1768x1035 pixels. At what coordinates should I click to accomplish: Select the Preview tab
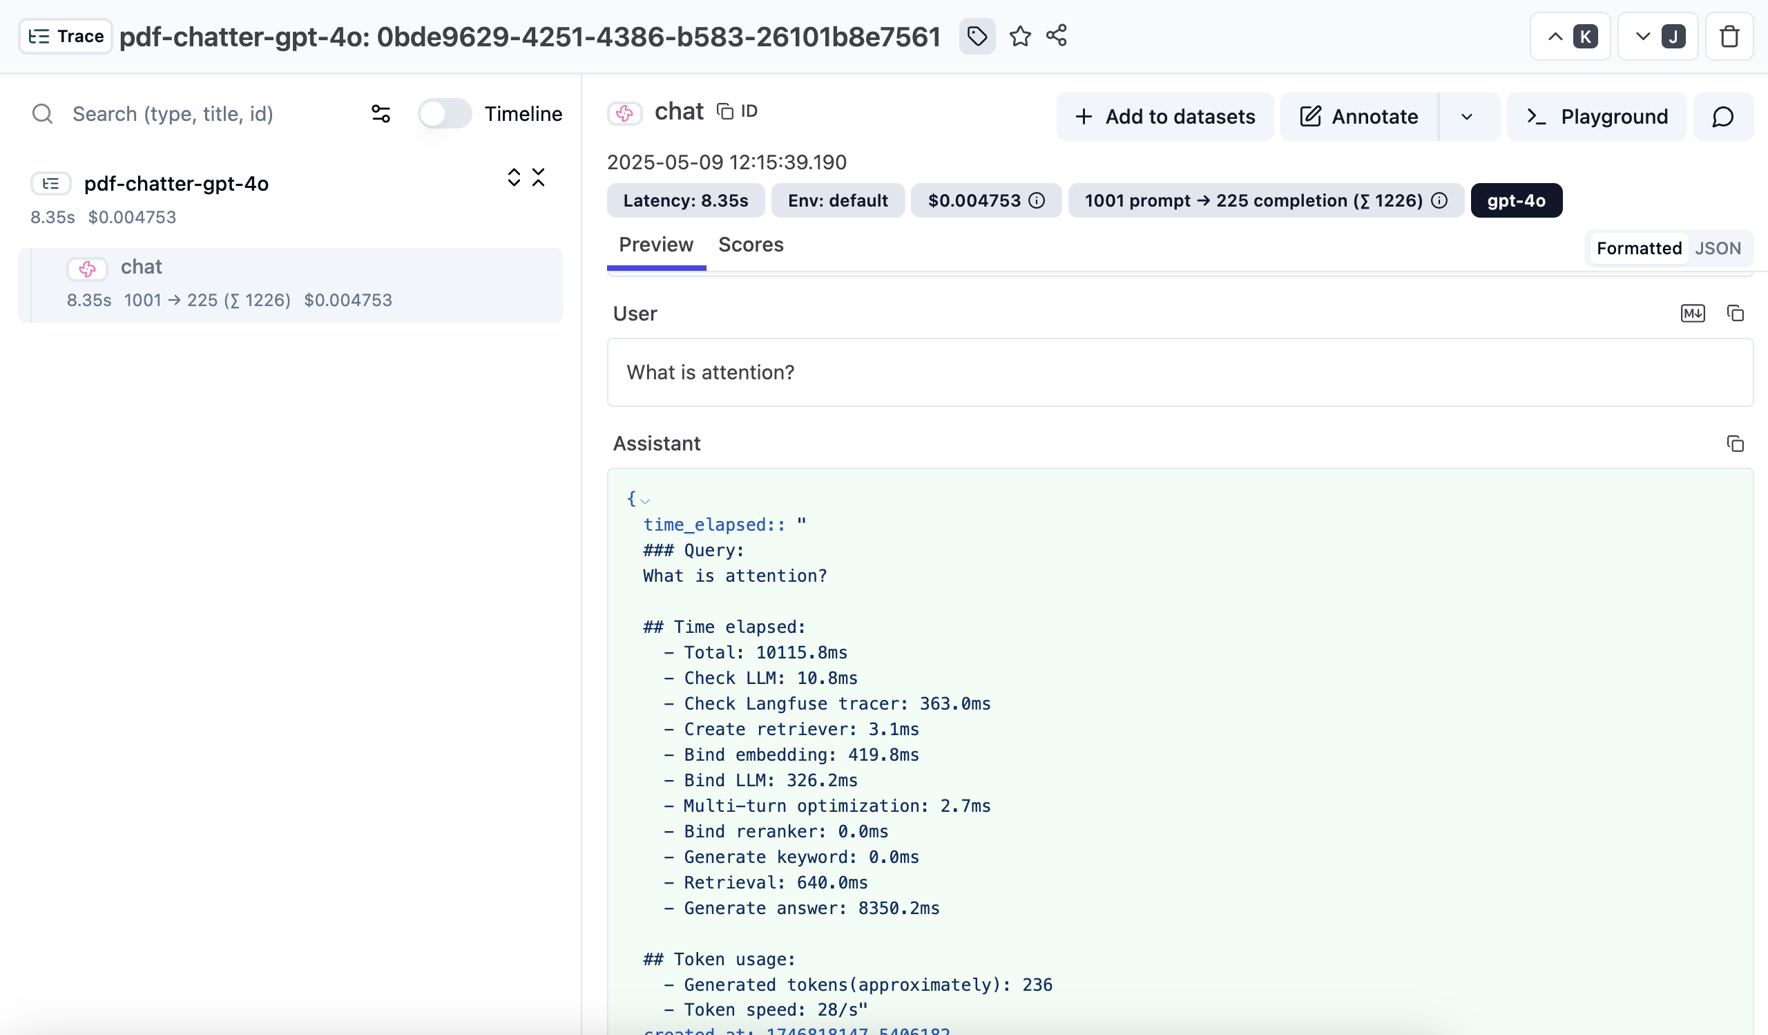coord(655,245)
